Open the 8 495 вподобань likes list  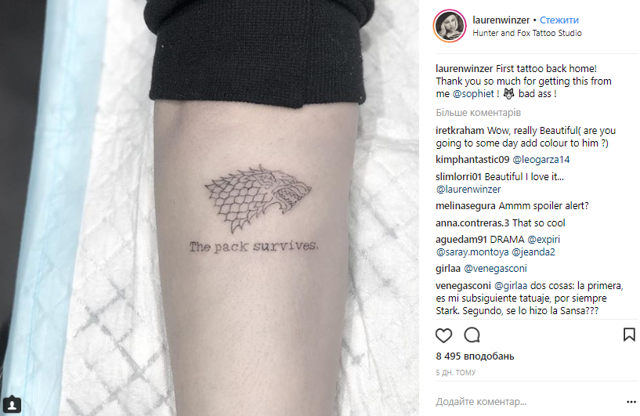475,356
